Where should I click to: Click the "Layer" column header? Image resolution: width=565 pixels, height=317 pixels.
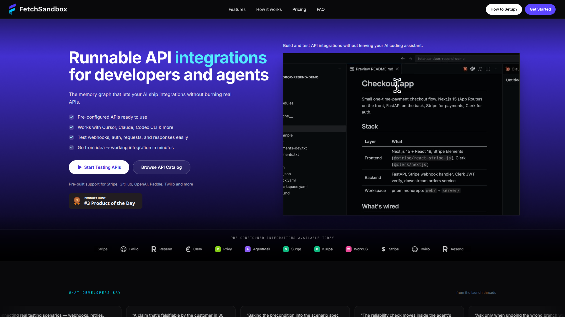(370, 141)
